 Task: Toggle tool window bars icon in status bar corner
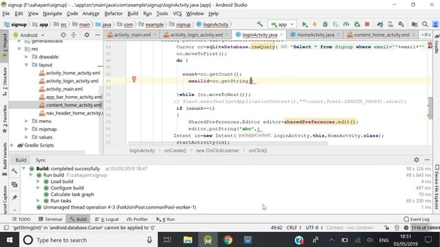(x=6, y=228)
